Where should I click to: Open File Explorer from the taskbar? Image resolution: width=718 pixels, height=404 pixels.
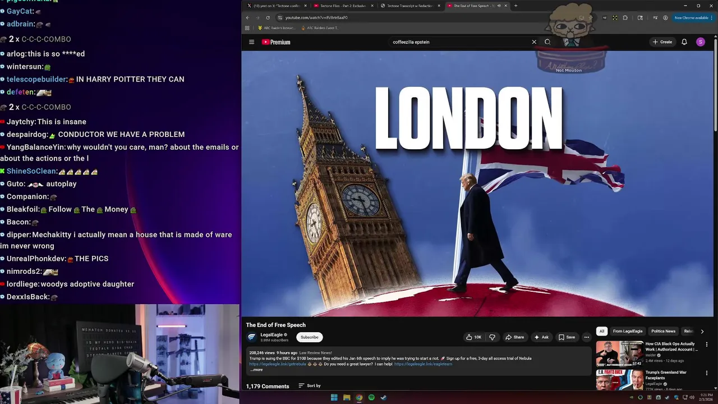click(347, 397)
